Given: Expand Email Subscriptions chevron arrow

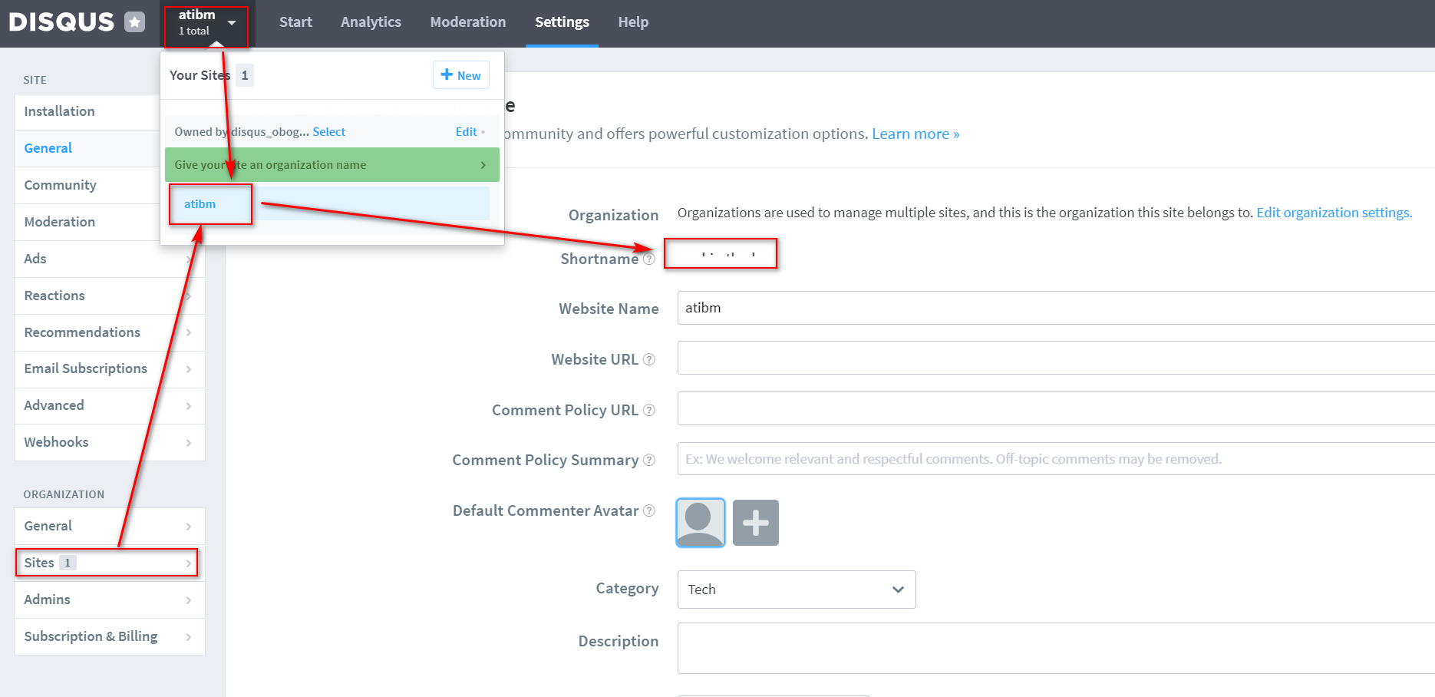Looking at the screenshot, I should click(189, 369).
